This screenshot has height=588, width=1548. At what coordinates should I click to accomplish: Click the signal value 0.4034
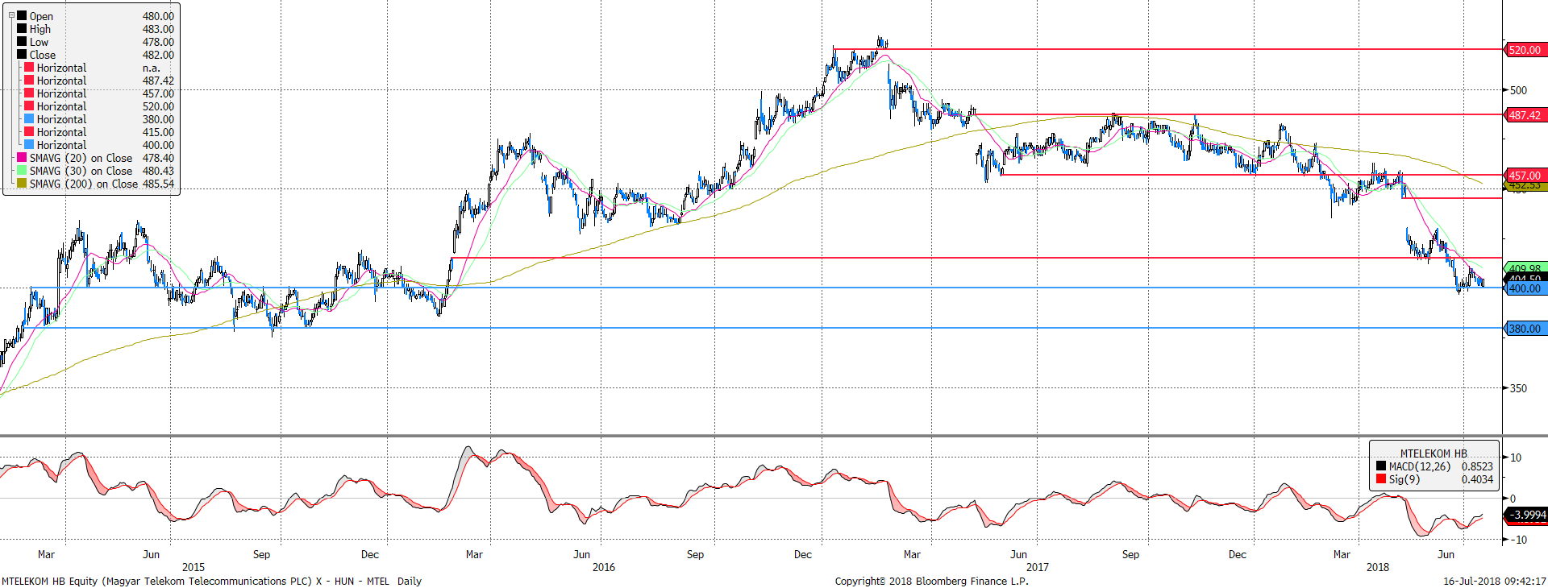[1477, 479]
